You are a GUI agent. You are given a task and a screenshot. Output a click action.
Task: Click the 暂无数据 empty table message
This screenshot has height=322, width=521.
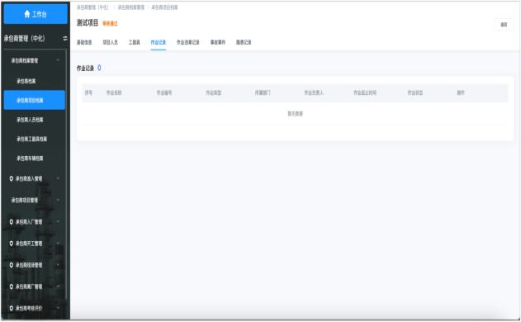pos(296,114)
